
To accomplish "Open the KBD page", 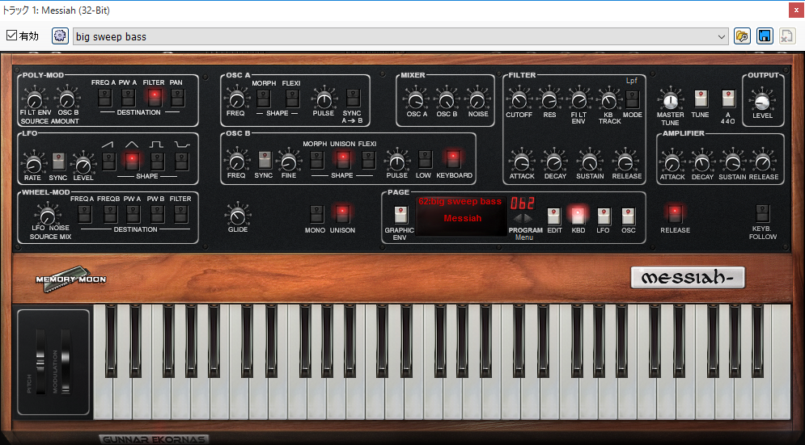I will coord(578,215).
